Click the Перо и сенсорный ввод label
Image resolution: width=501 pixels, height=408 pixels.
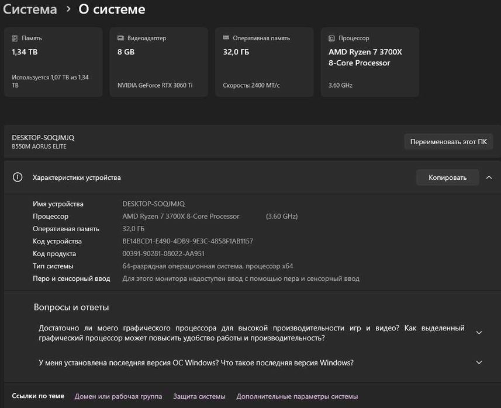pos(71,278)
